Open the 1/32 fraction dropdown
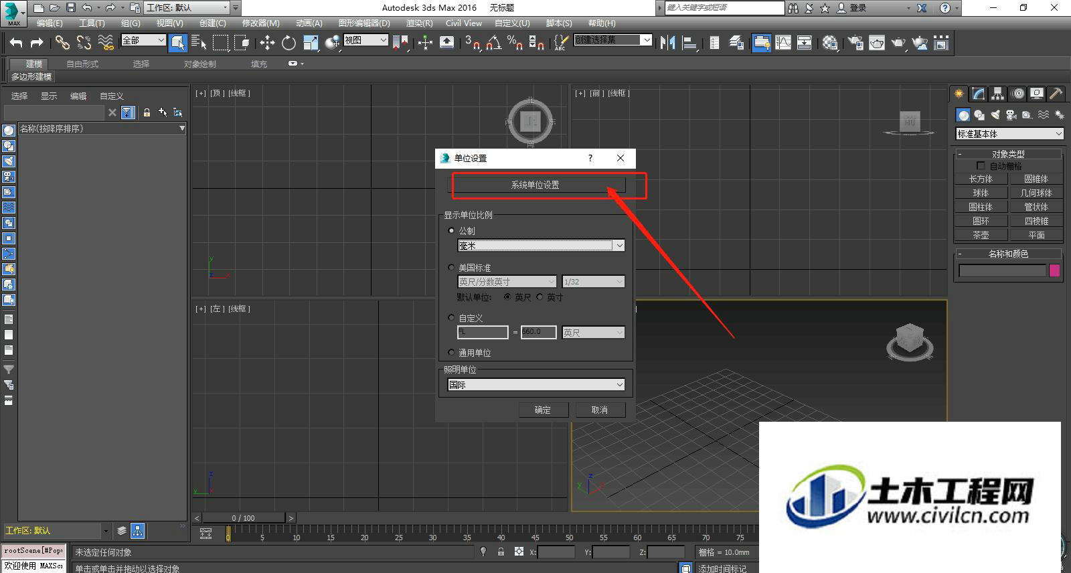The image size is (1071, 573). click(x=593, y=282)
